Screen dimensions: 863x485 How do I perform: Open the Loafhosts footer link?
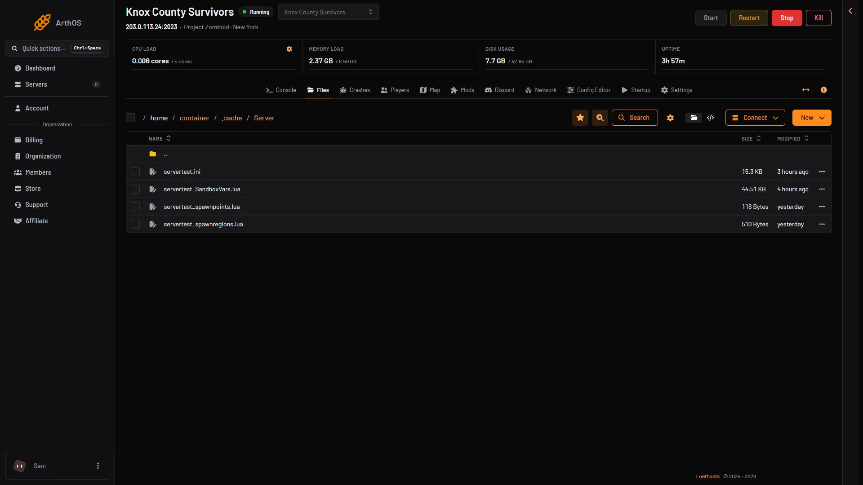pos(708,476)
